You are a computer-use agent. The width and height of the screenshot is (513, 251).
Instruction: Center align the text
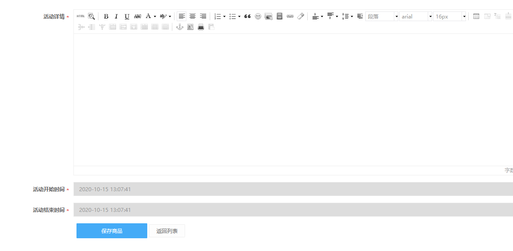tap(193, 16)
